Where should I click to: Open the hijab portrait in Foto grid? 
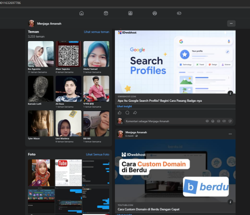click(41, 173)
